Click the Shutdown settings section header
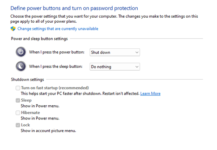This screenshot has height=150, width=217. [27, 80]
